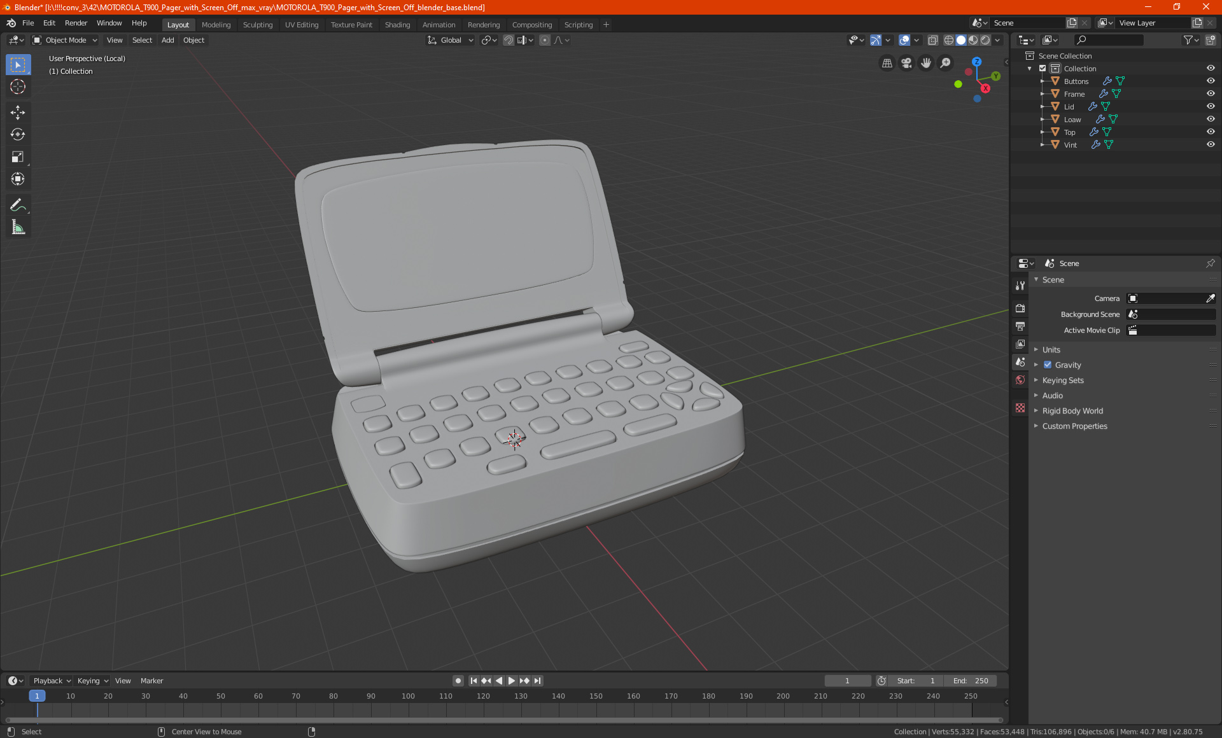The height and width of the screenshot is (738, 1222).
Task: Select the 3D Cursor tool
Action: (18, 87)
